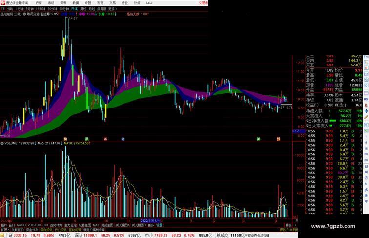
Task: Click the RSI icon in right sidebar
Action: point(366,99)
